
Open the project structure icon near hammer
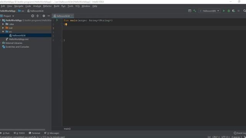coord(189,11)
